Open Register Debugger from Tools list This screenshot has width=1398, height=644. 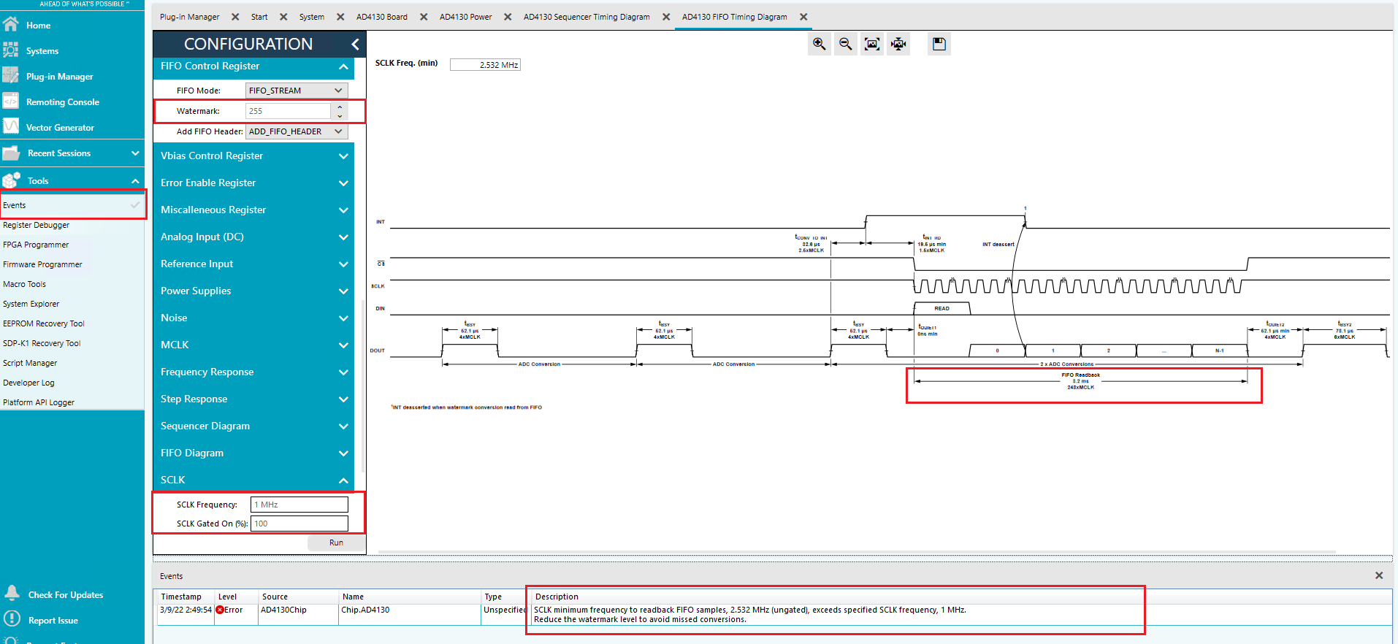(37, 225)
